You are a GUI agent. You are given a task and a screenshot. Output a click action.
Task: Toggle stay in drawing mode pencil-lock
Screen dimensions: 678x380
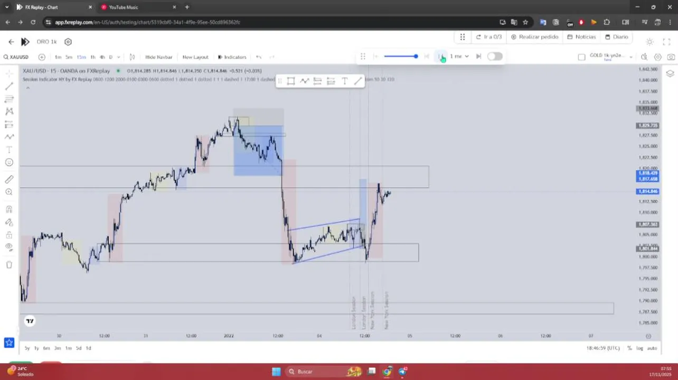[9, 222]
